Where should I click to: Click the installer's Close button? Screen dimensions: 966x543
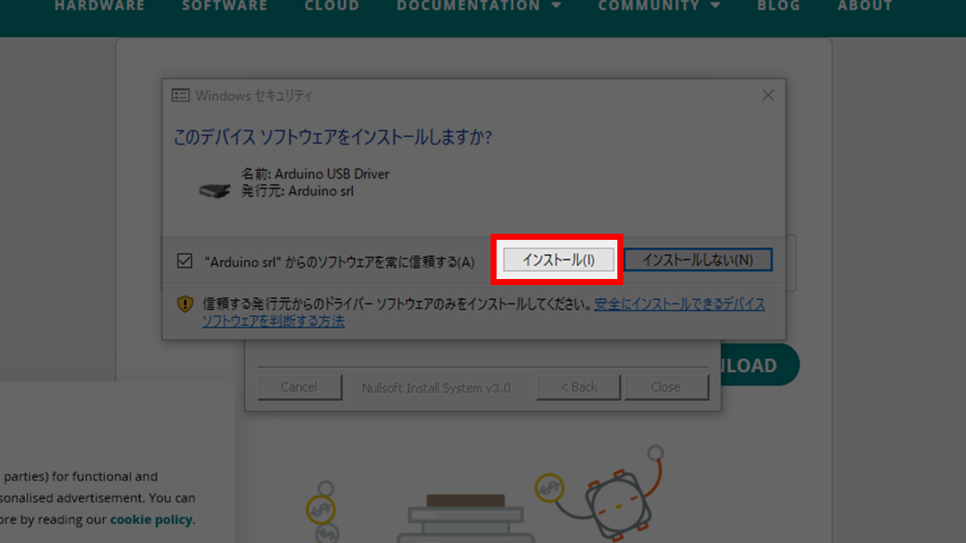tap(665, 387)
